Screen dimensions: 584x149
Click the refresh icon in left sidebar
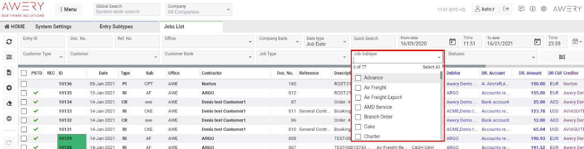pyautogui.click(x=9, y=42)
